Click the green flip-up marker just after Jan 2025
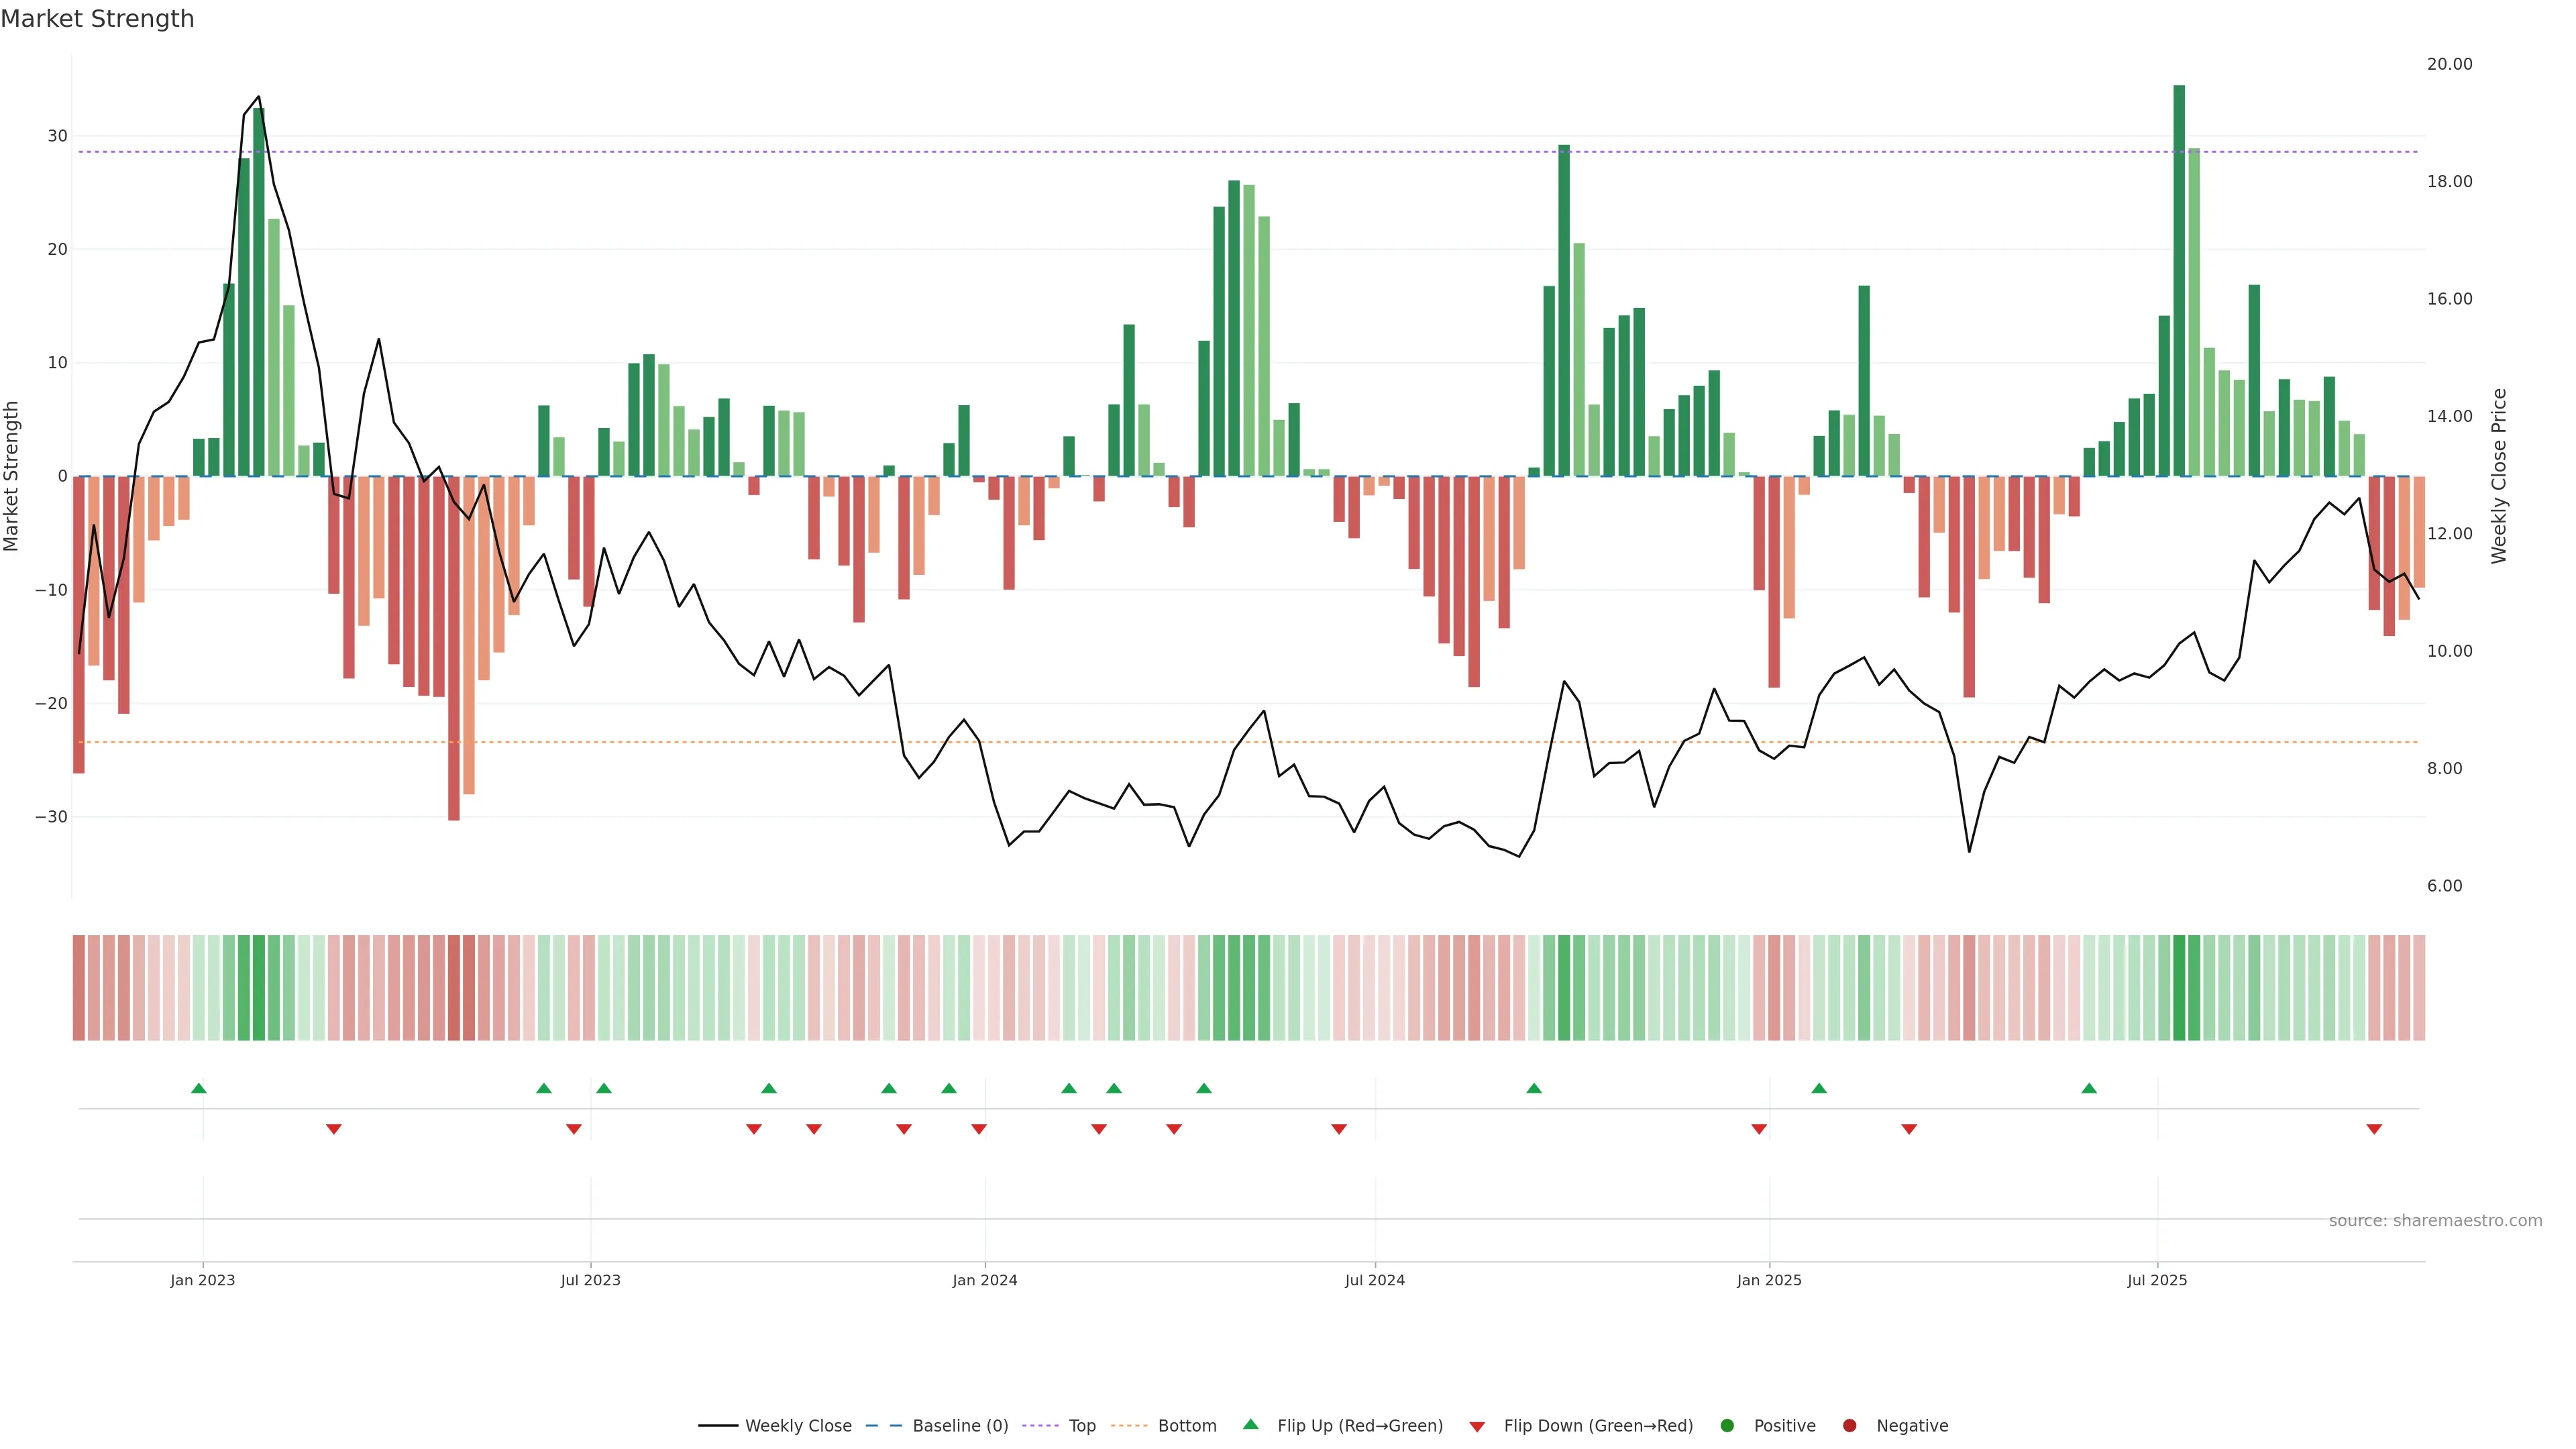The height and width of the screenshot is (1449, 2576). pyautogui.click(x=1819, y=1088)
